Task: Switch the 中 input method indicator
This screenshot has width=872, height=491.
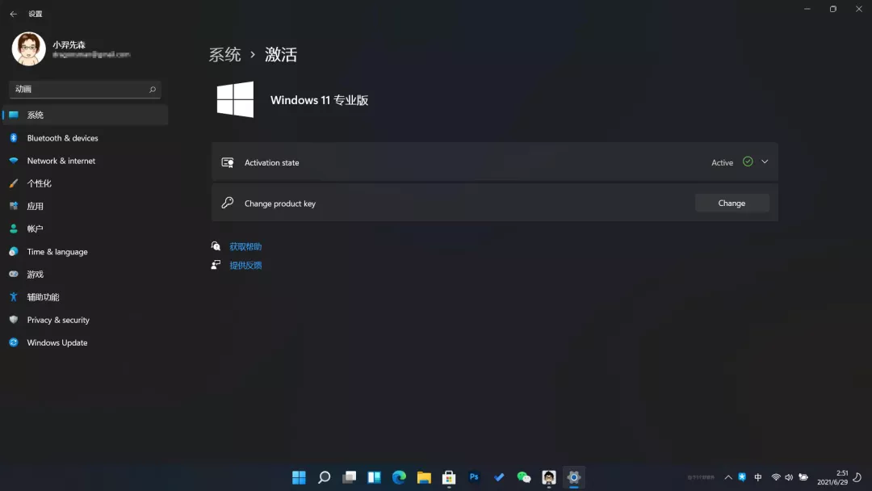Action: 758,477
